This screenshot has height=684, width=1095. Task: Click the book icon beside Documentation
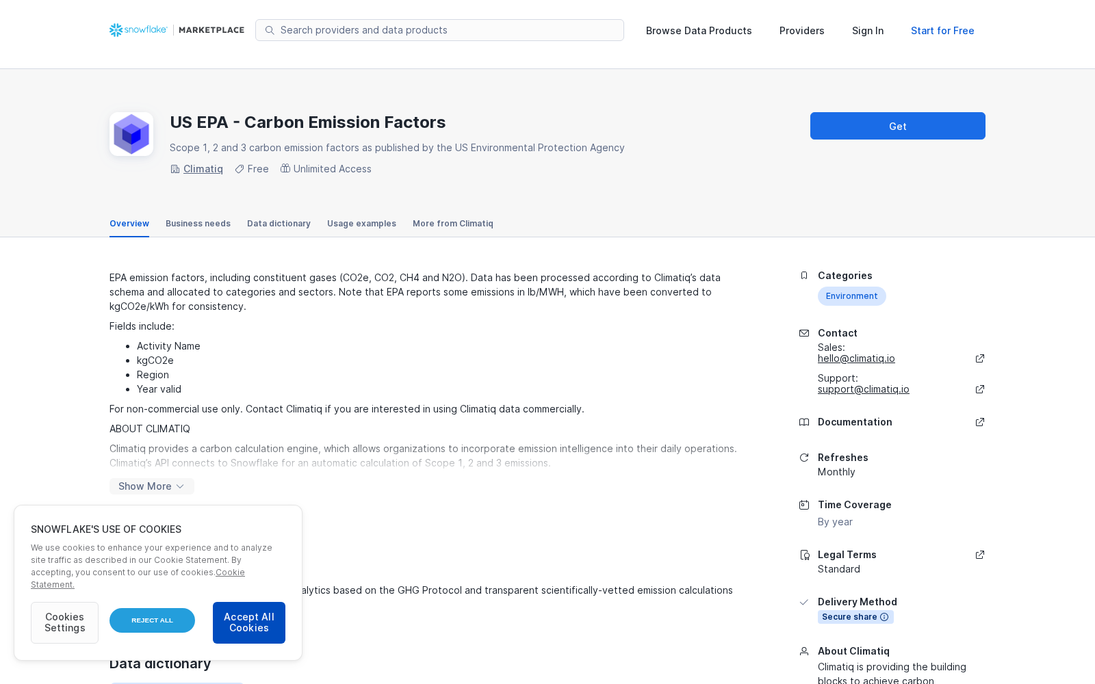click(804, 422)
